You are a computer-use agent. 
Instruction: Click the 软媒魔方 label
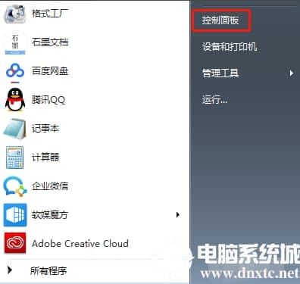tap(50, 215)
